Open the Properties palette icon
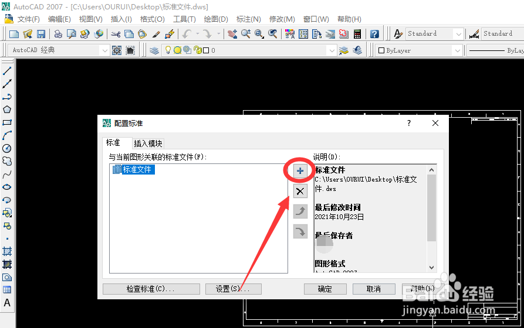 pos(290,34)
